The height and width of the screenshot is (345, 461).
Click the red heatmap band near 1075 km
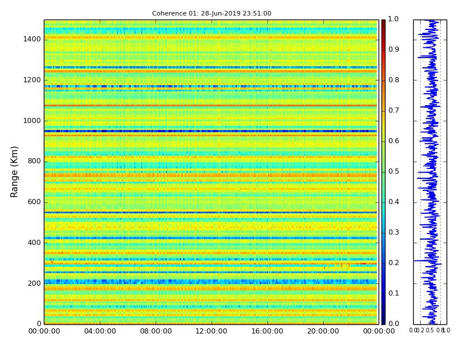coord(210,106)
